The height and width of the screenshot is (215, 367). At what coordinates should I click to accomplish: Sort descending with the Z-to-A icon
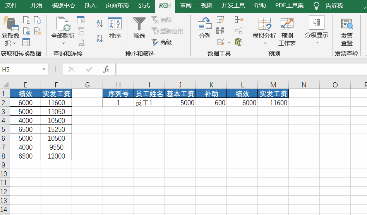(100, 39)
